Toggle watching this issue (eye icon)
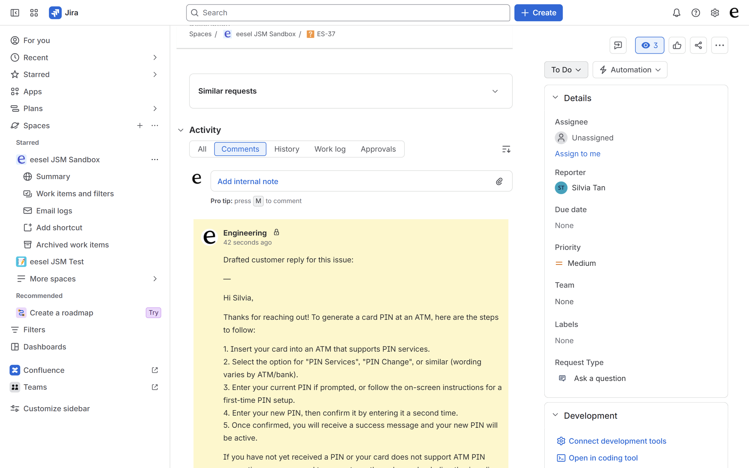 (x=649, y=46)
